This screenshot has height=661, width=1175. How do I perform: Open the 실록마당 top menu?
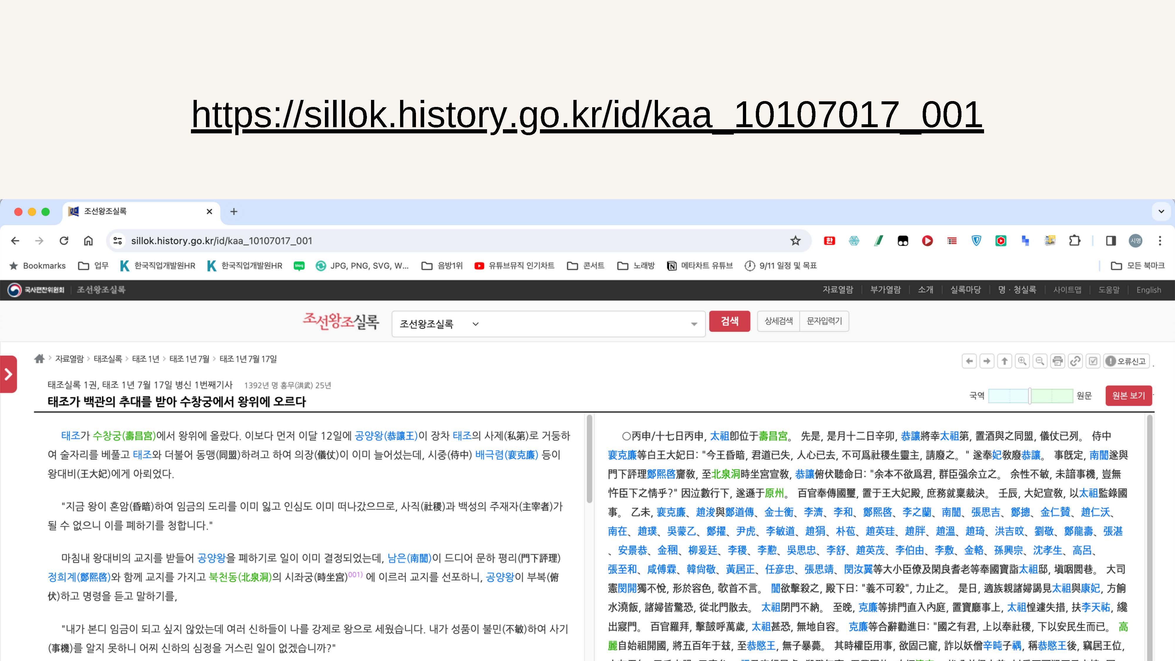coord(965,290)
